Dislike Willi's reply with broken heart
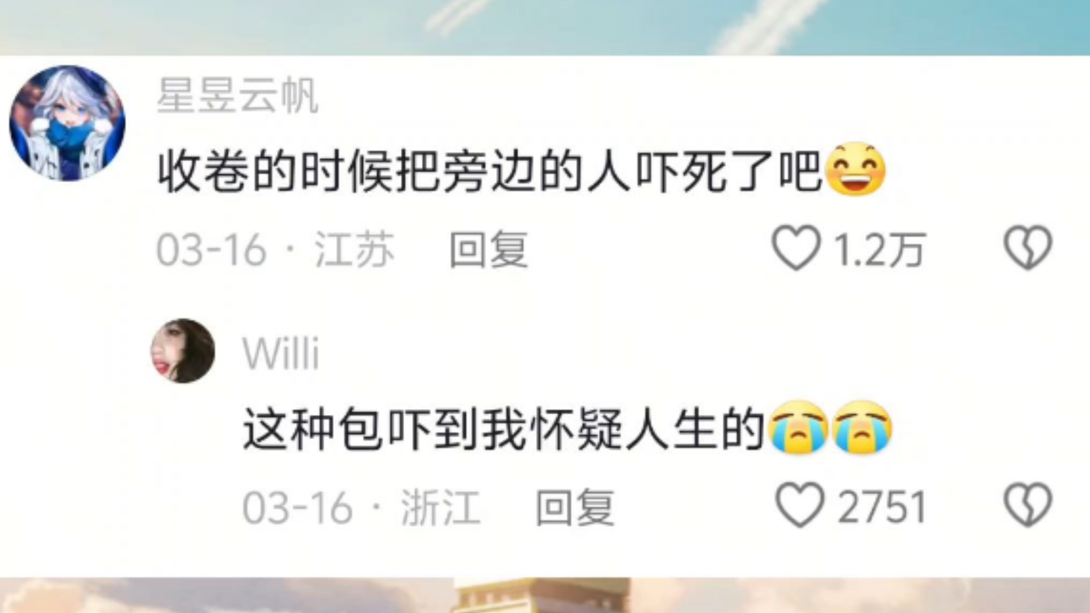Viewport: 1090px width, 613px height. point(1028,505)
